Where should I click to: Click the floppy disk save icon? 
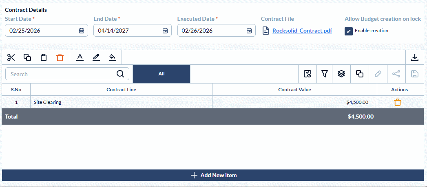[x=414, y=74]
